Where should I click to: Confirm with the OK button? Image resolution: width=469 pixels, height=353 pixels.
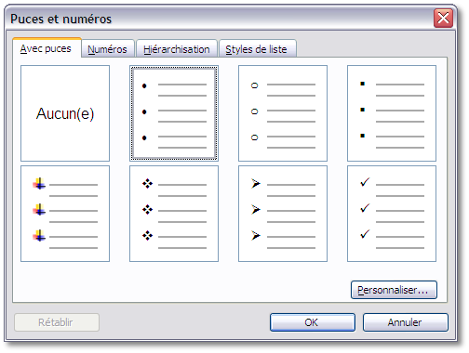313,322
